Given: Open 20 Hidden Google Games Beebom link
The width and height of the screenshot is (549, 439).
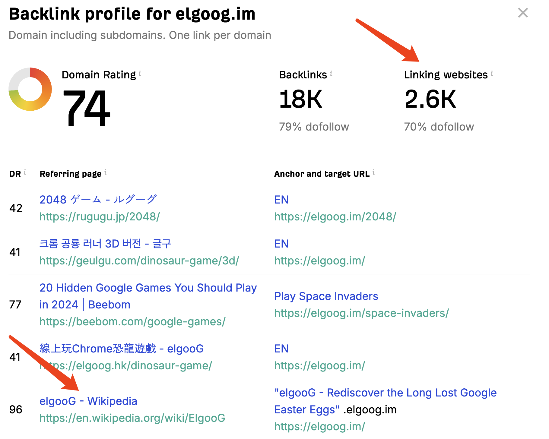Looking at the screenshot, I should click(148, 296).
